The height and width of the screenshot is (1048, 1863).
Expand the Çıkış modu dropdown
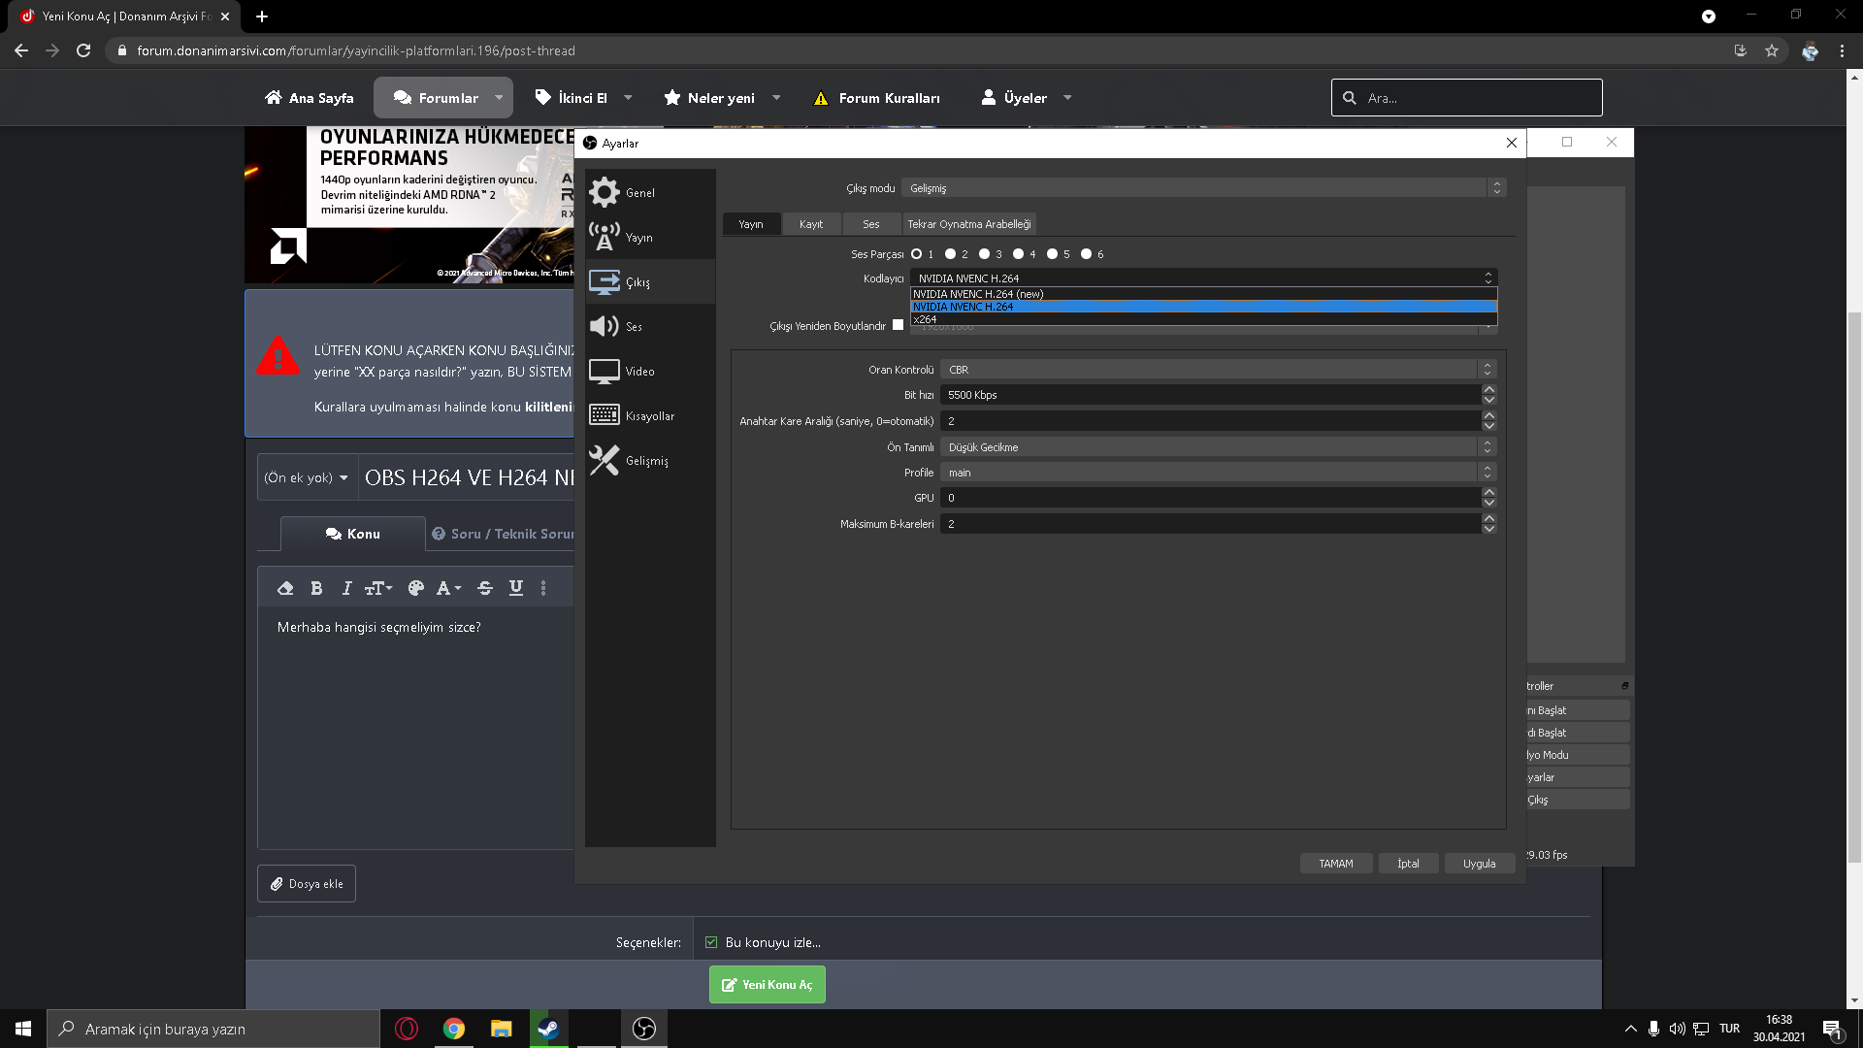coord(1203,188)
